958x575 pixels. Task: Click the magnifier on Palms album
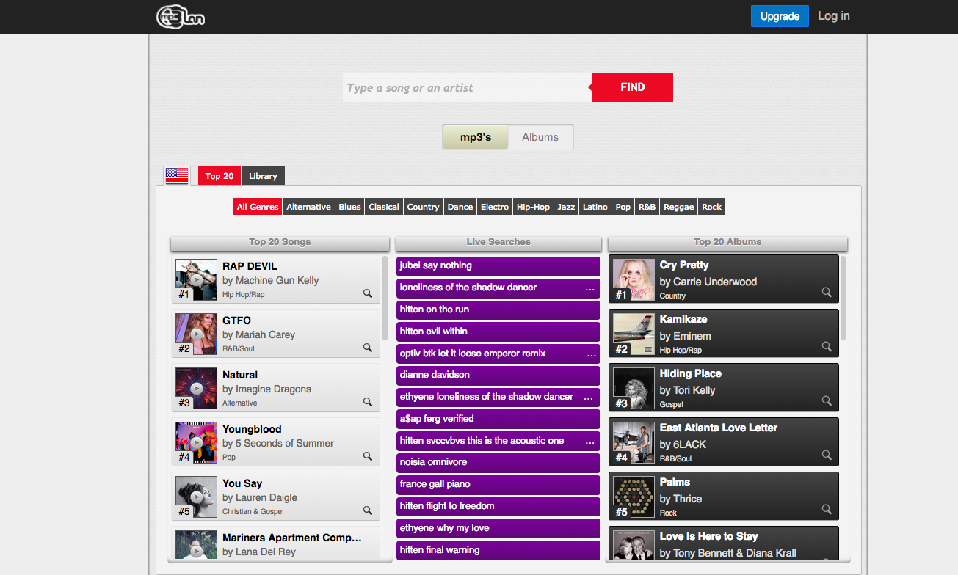pos(827,509)
